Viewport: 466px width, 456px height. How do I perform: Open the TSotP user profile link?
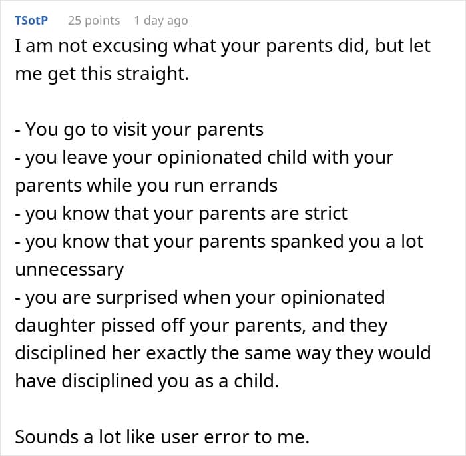[x=31, y=21]
